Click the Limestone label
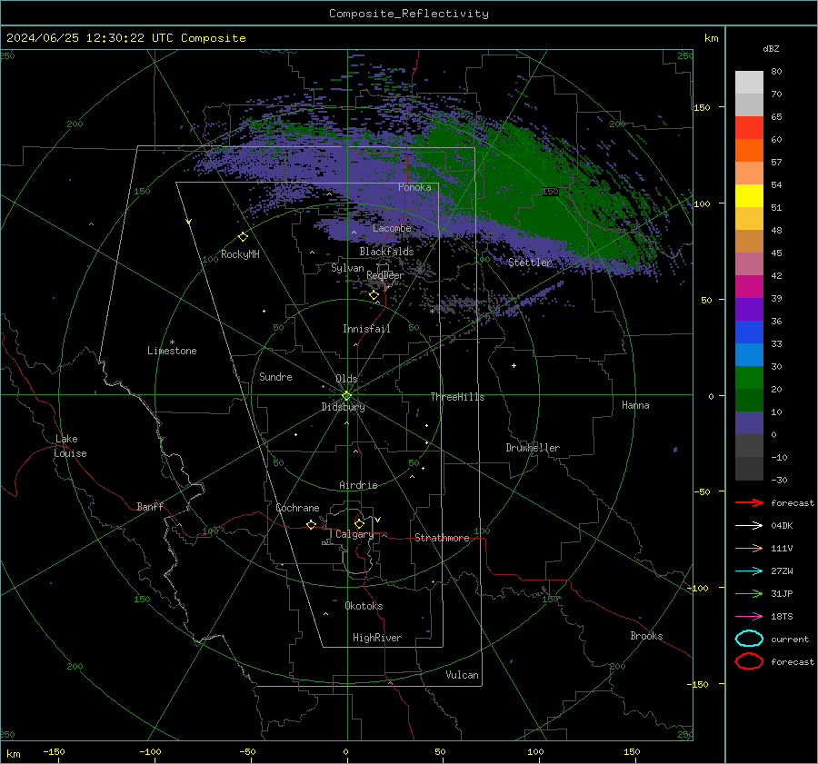 coord(172,351)
